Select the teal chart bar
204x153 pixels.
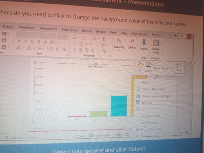[x=119, y=106]
